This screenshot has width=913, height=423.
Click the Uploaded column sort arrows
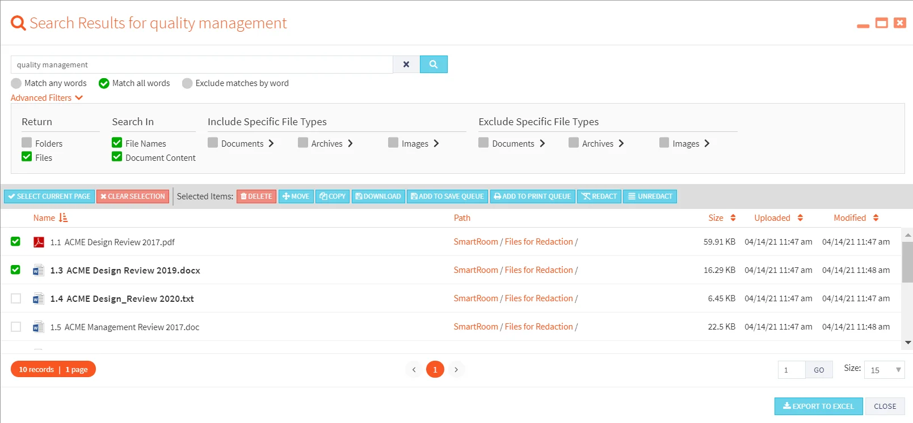800,218
